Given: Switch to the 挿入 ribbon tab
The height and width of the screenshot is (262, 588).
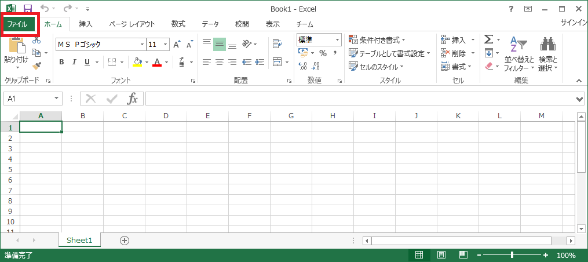Looking at the screenshot, I should pos(85,24).
